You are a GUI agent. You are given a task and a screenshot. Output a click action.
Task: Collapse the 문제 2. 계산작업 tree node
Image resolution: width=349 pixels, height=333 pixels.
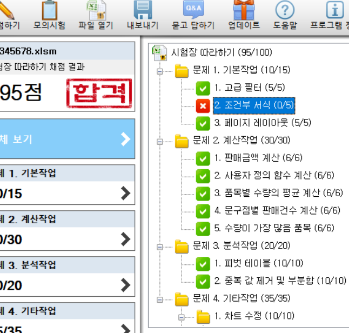[x=159, y=141]
